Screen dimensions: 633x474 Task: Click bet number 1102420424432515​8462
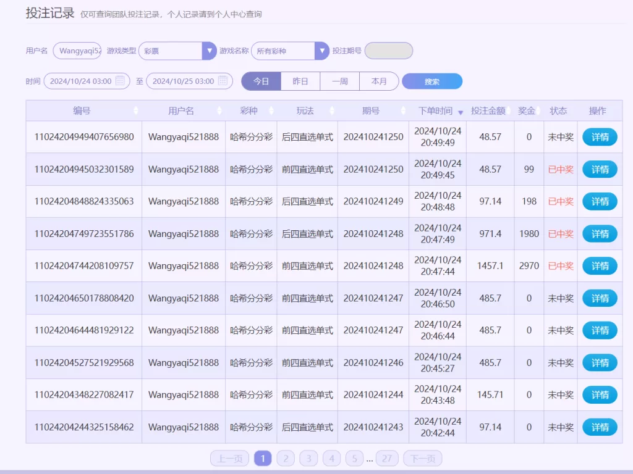[x=84, y=427]
